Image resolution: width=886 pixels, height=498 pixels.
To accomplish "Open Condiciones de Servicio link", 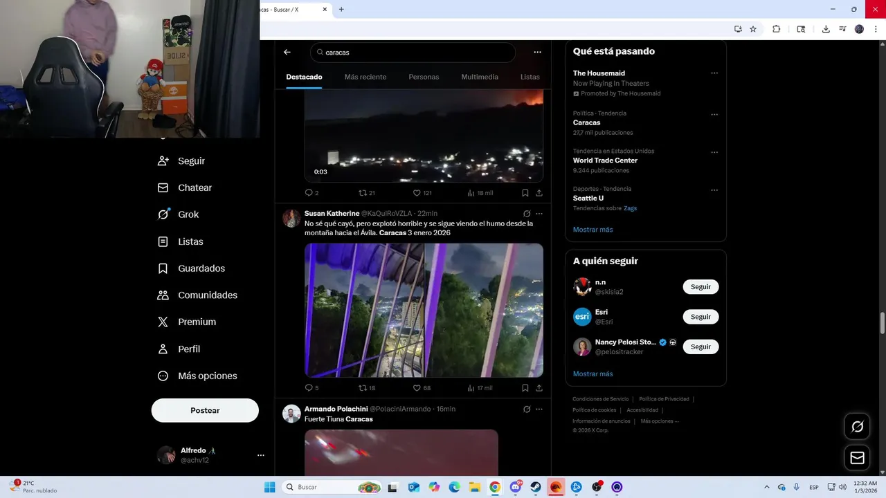I will pos(600,399).
